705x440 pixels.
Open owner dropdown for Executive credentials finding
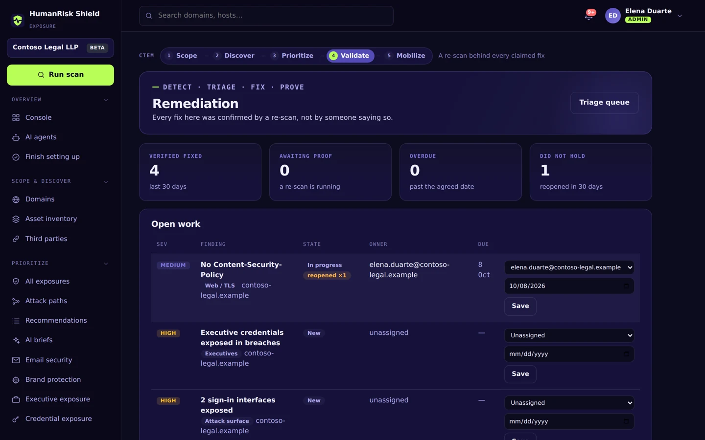[x=569, y=335]
